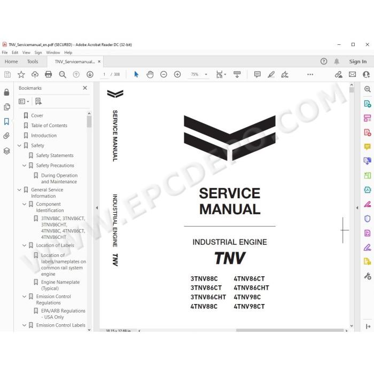Collapse the Safety Precautions bookmark
The width and height of the screenshot is (374, 374).
24,166
